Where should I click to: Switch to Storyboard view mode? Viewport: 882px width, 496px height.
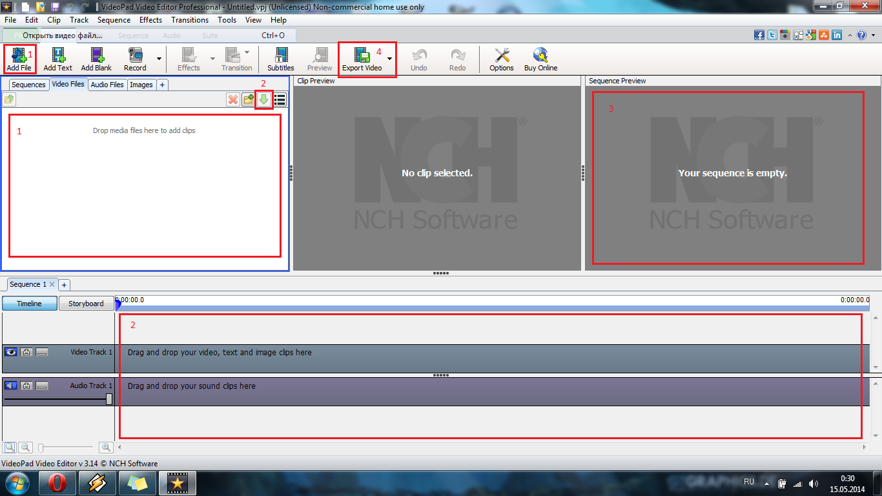(x=86, y=304)
